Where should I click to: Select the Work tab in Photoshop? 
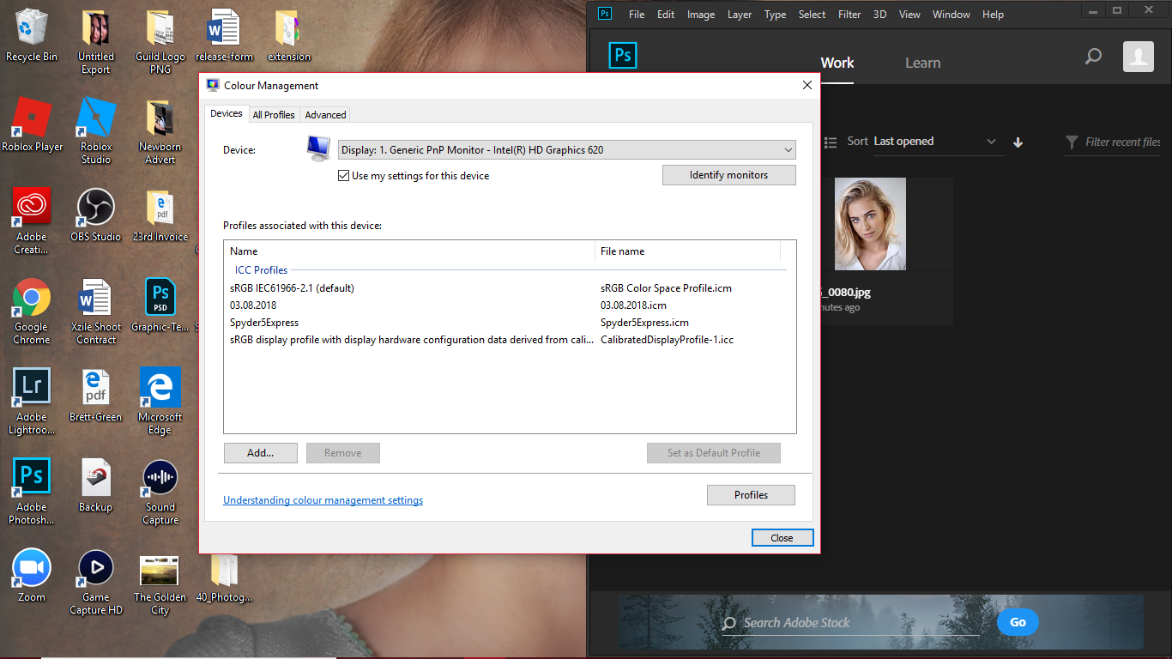[837, 63]
